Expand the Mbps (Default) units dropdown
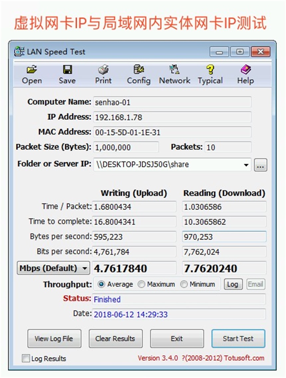The height and width of the screenshot is (378, 286). [85, 268]
